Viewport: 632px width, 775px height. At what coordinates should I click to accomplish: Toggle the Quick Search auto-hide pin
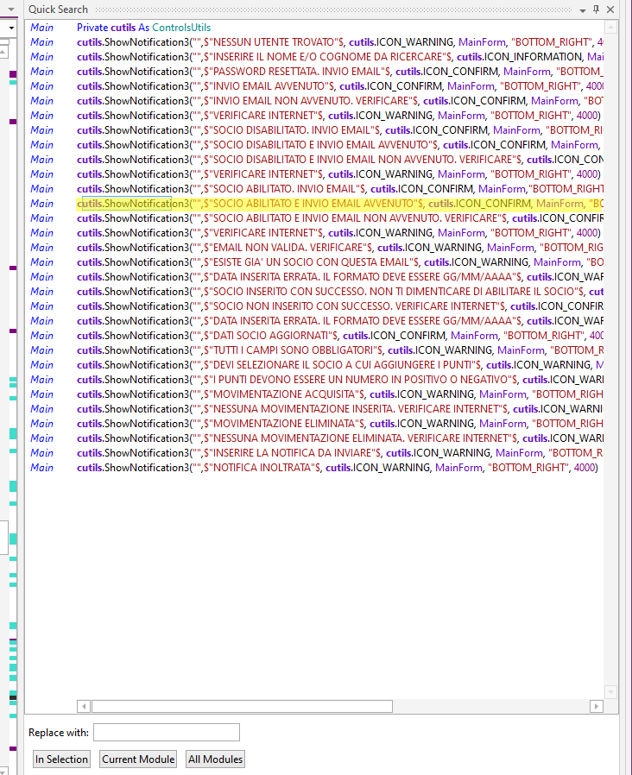[597, 9]
